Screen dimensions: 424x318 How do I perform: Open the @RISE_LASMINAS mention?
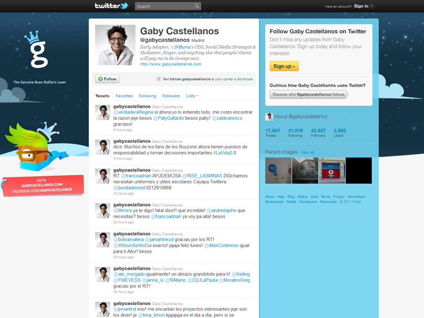pos(202,176)
